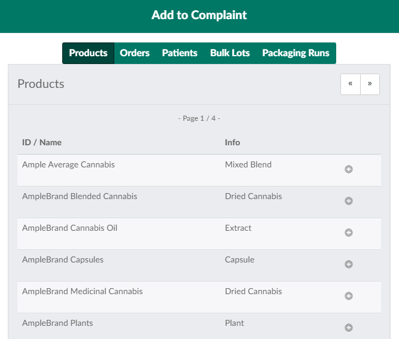This screenshot has height=339, width=399.
Task: Open the Patients tab
Action: coord(179,53)
